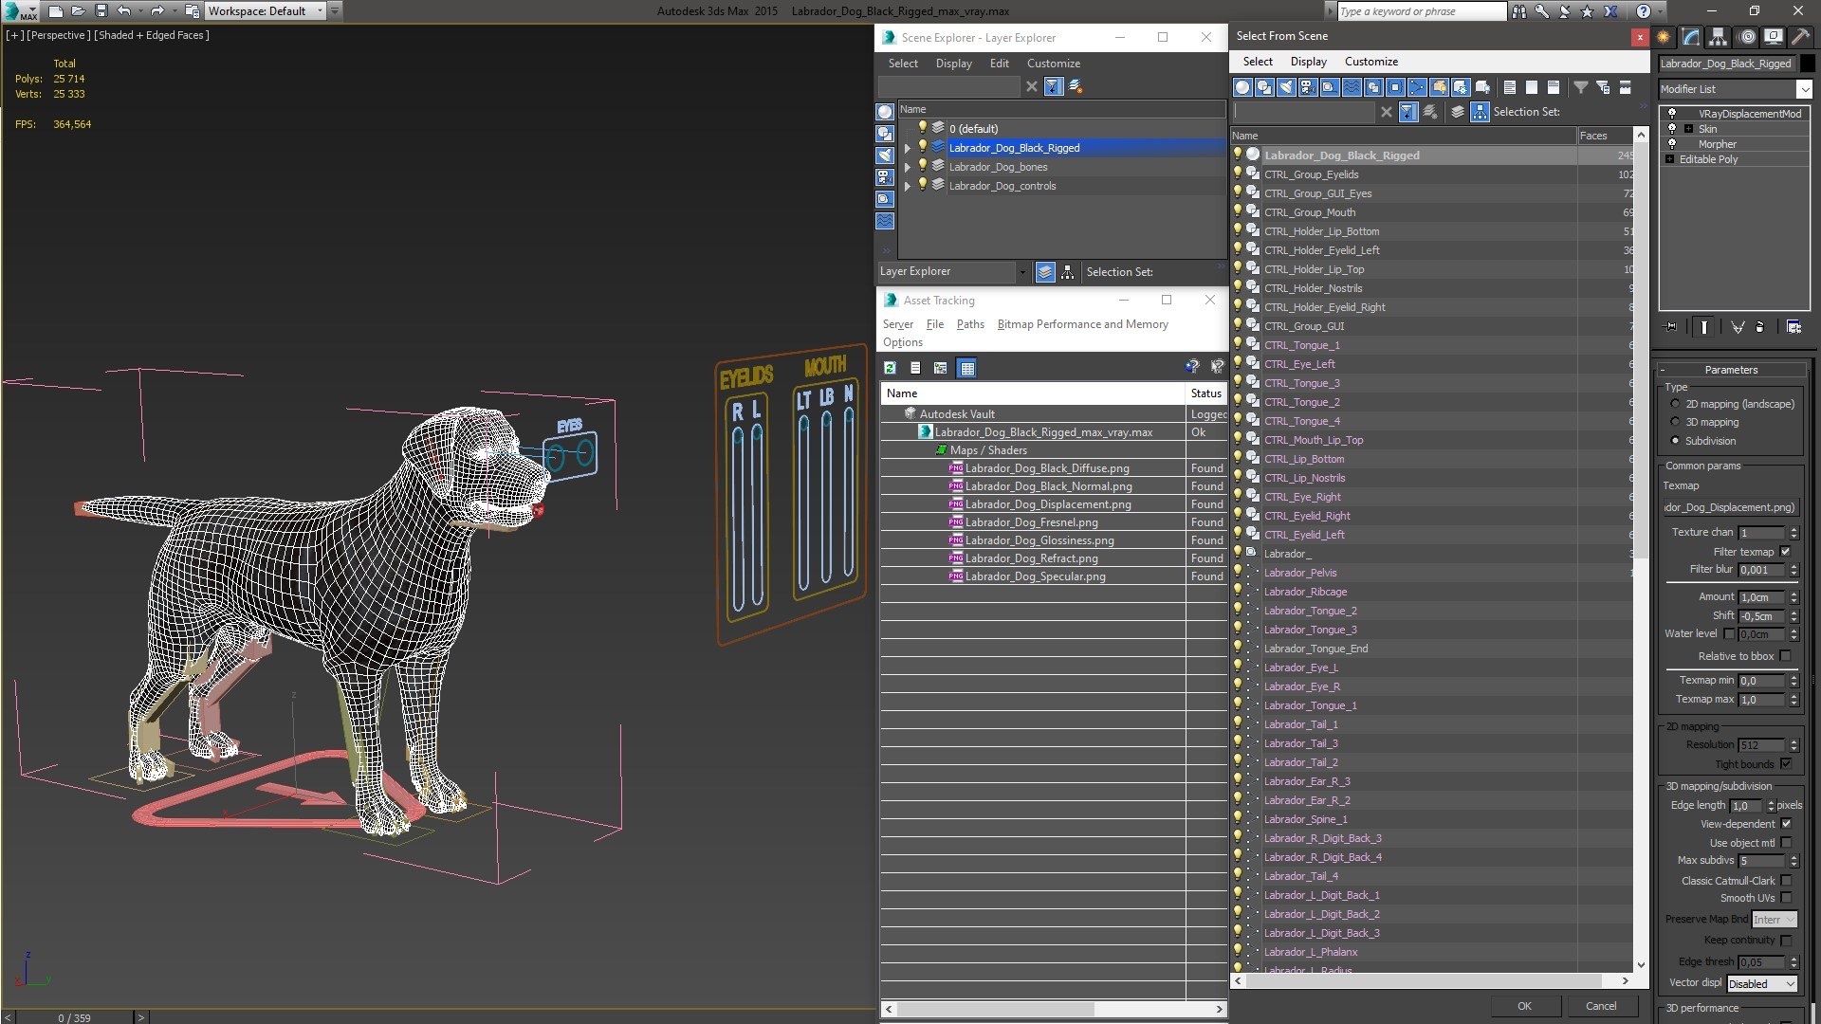Open Edit menu in Scene Explorer
Image resolution: width=1821 pixels, height=1024 pixels.
999,64
